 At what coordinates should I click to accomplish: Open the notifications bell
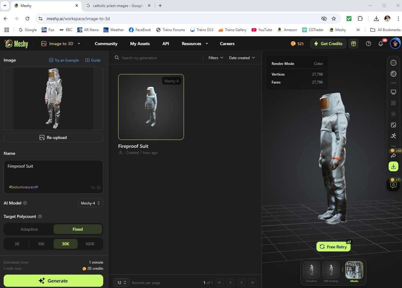click(x=380, y=44)
